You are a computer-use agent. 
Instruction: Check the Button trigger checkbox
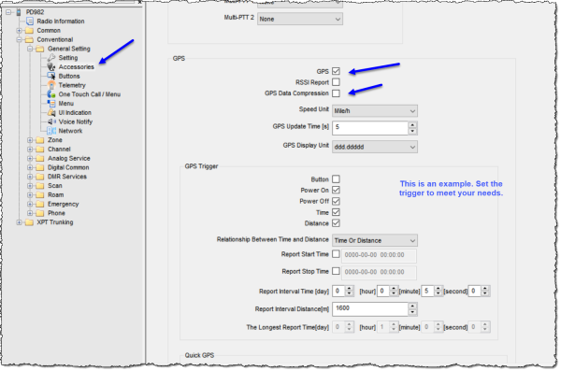336,178
